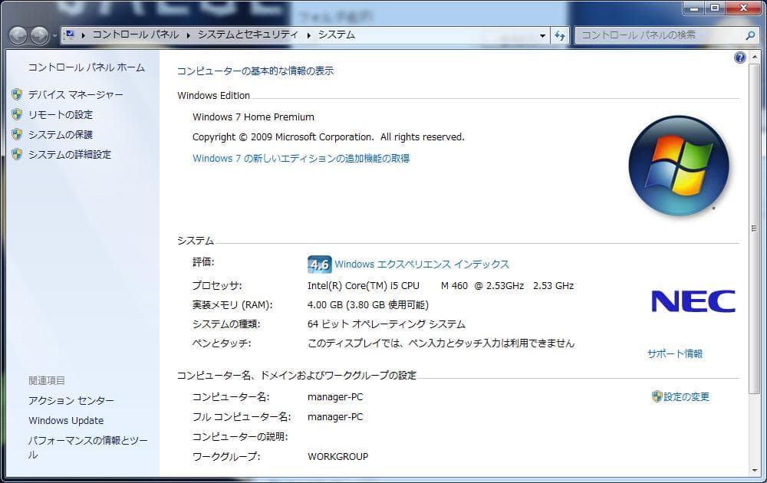Click the Windows 7 logo orb
Image resolution: width=767 pixels, height=483 pixels.
pos(679,166)
